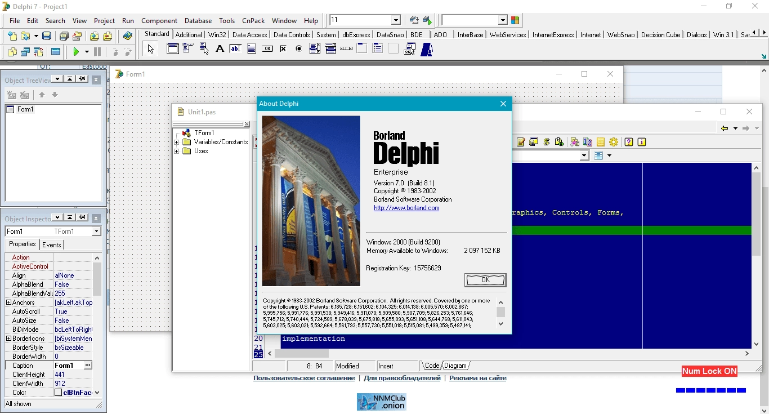The image size is (769, 414).
Task: Select the ActionList component icon
Action: pos(410,49)
